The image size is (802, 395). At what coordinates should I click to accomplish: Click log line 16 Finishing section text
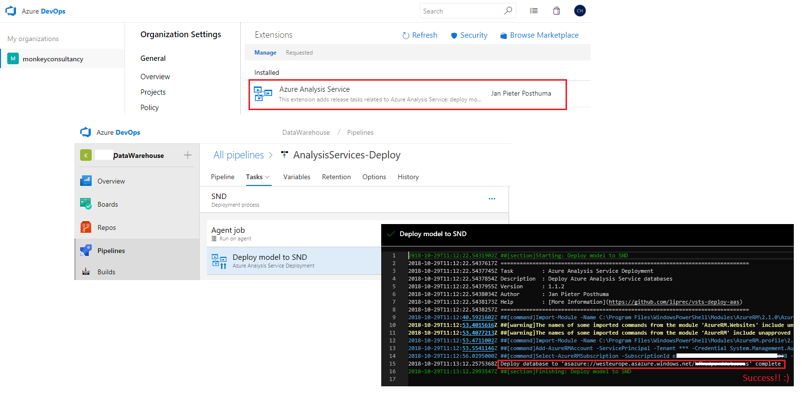point(566,371)
